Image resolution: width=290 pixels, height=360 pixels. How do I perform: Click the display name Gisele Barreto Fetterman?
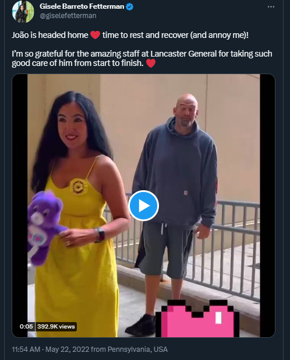(82, 6)
